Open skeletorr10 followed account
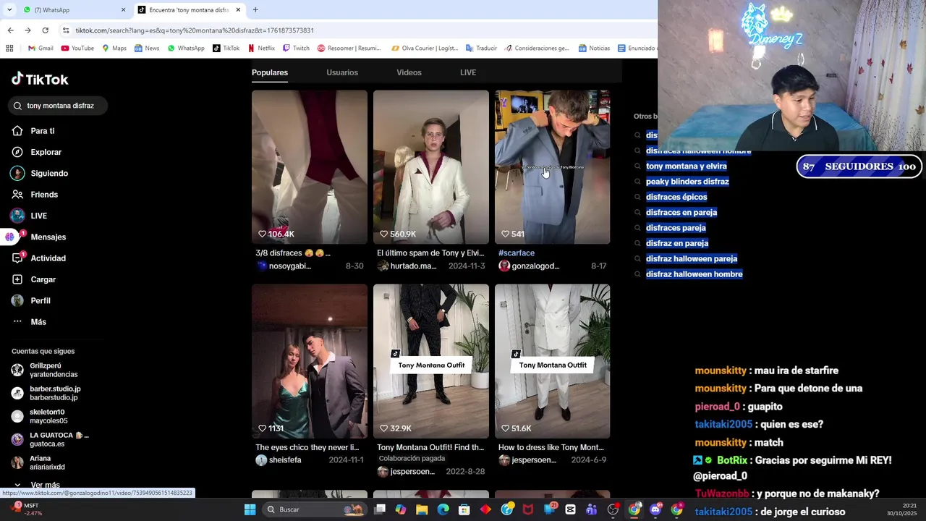This screenshot has width=926, height=521. [x=40, y=416]
